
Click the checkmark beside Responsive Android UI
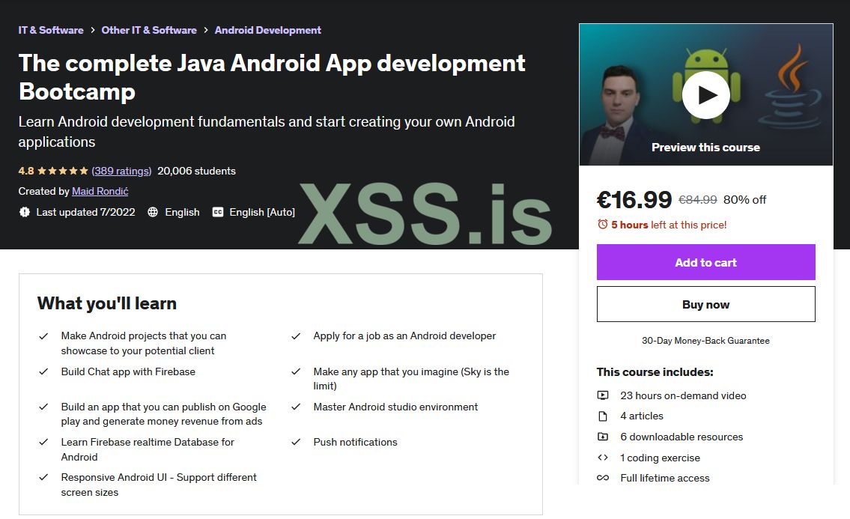point(43,478)
